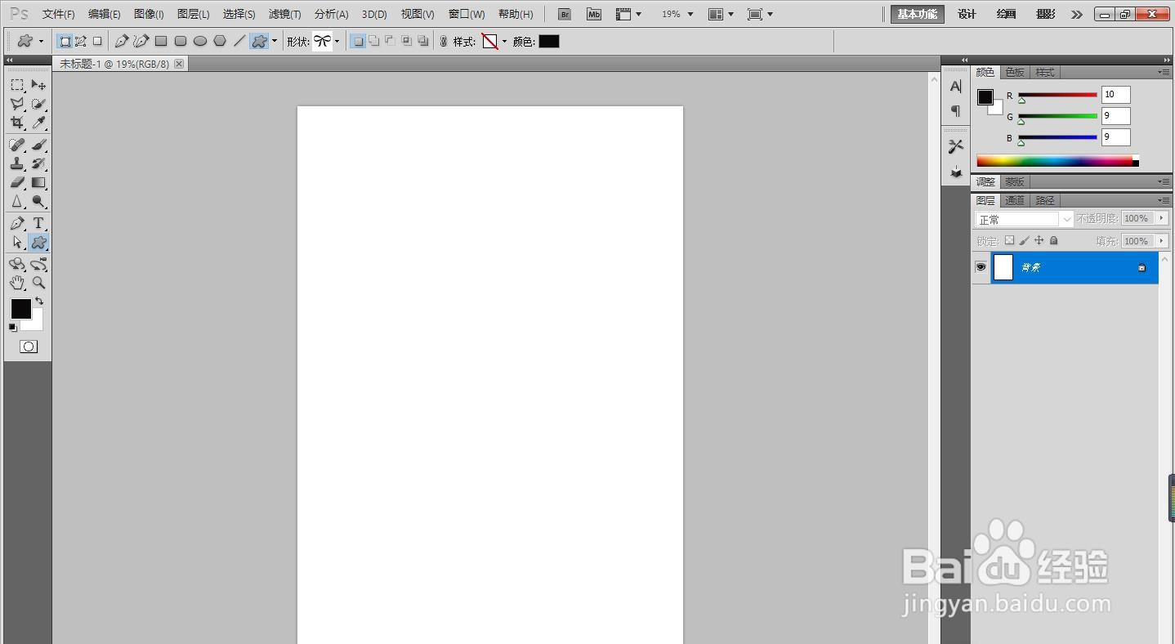The height and width of the screenshot is (644, 1175).
Task: Select the History Brush tool
Action: 38,163
